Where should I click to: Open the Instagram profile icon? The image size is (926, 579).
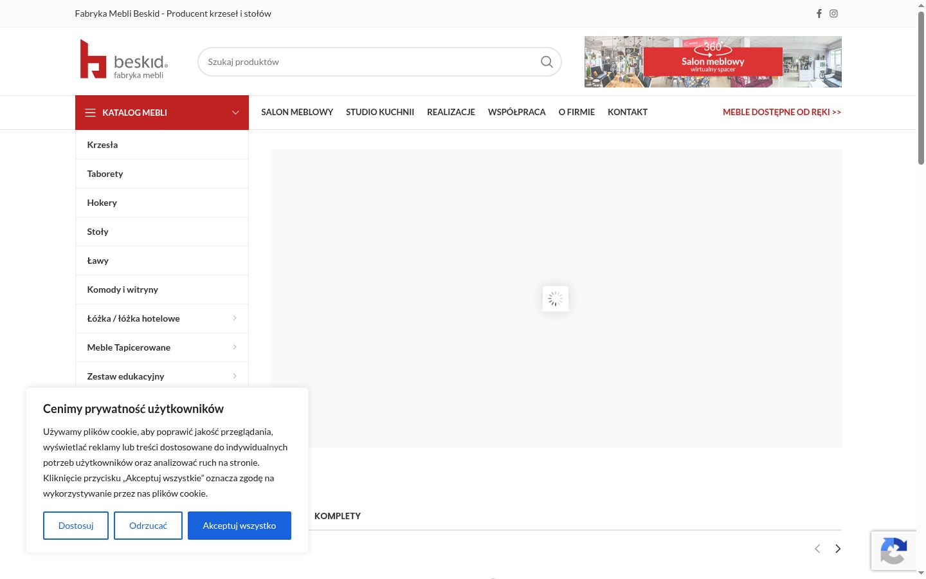click(x=833, y=14)
